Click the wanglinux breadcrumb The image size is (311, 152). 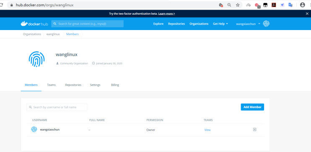tap(53, 34)
